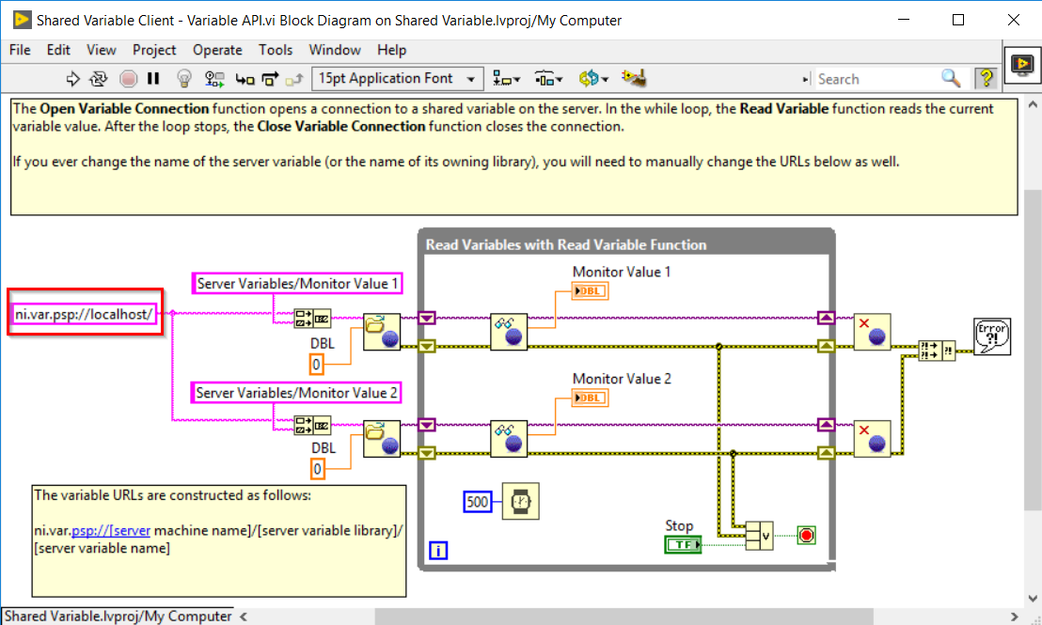The height and width of the screenshot is (625, 1042).
Task: Click the Merge Errors function node
Action: [937, 350]
